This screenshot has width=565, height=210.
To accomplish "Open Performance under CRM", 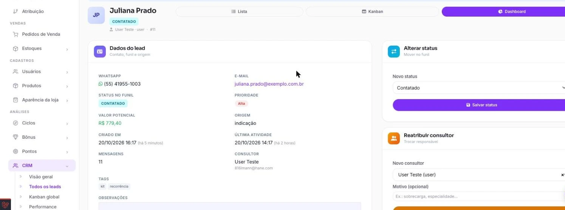I will click(x=43, y=207).
